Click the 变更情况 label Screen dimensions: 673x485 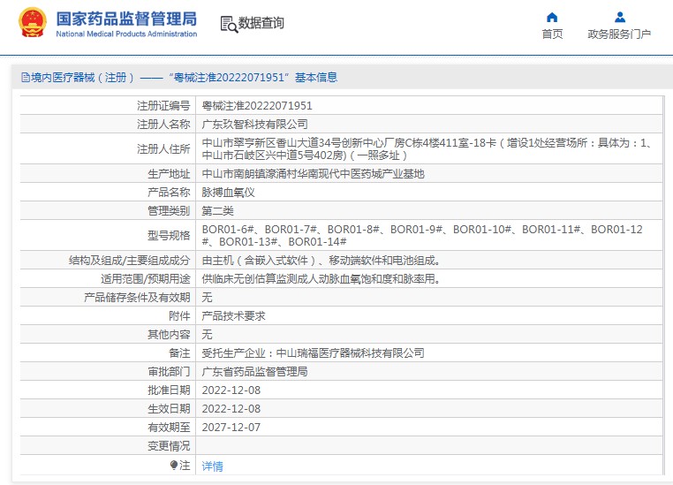coord(169,446)
